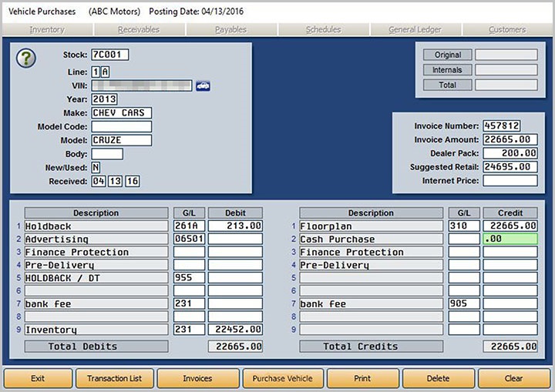Select Advertising G/L field 06501

(189, 239)
